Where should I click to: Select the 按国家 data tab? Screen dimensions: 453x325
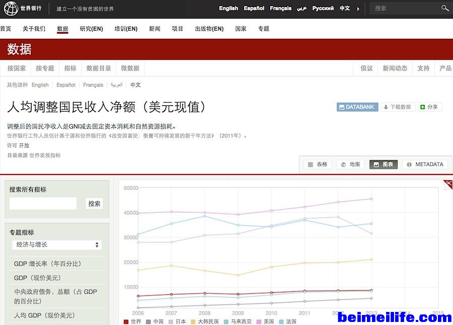[x=17, y=68]
